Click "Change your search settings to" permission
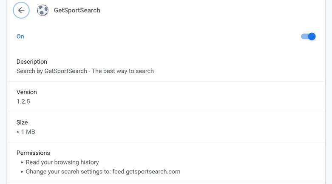The height and width of the screenshot is (184, 332). click(x=68, y=172)
